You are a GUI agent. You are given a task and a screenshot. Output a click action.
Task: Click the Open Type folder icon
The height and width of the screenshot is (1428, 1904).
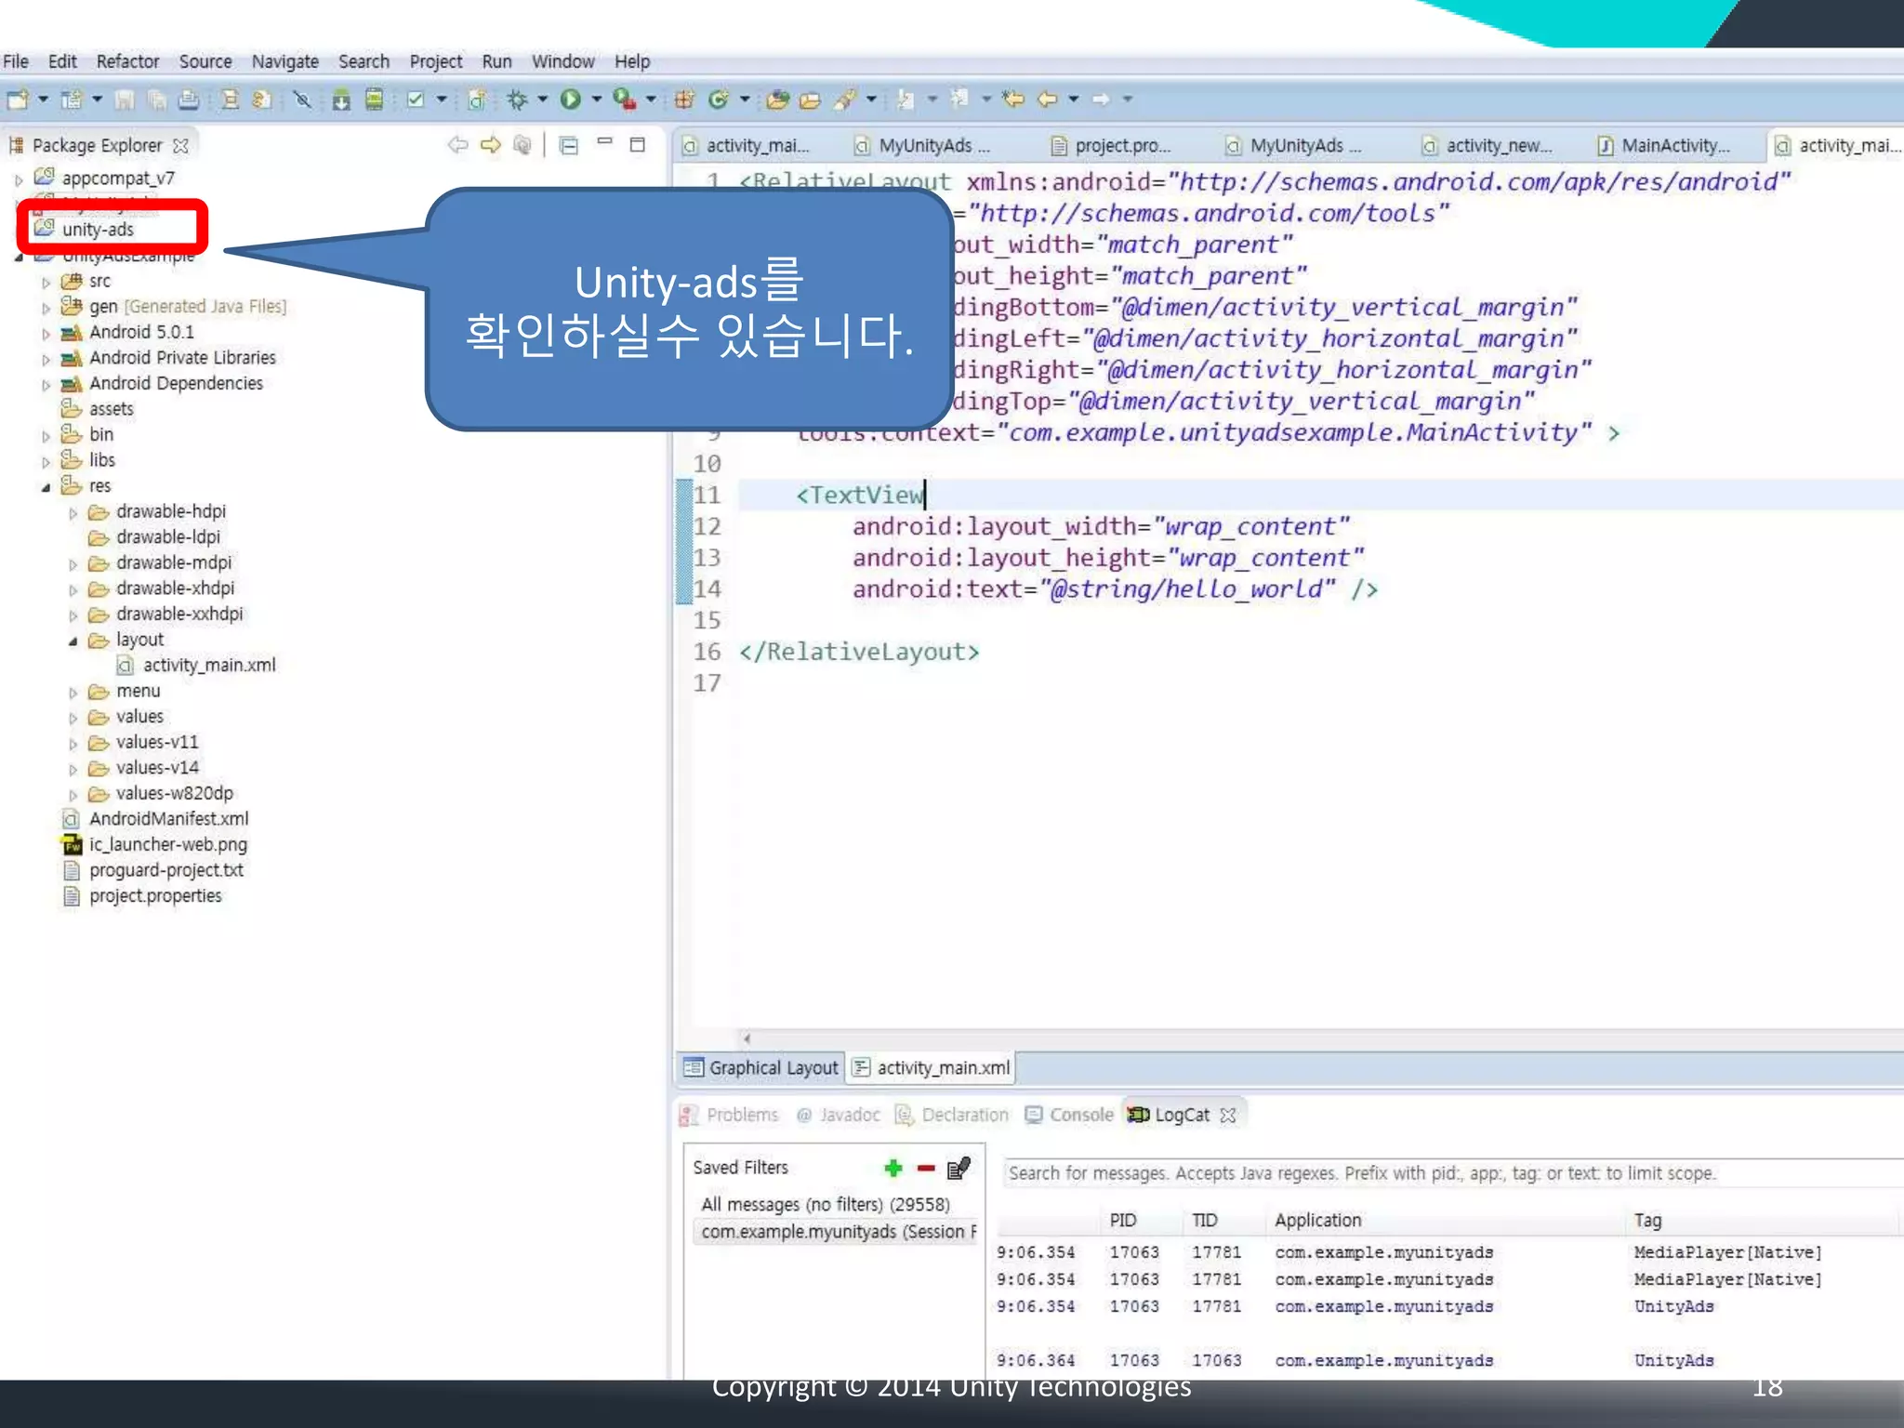pyautogui.click(x=778, y=99)
